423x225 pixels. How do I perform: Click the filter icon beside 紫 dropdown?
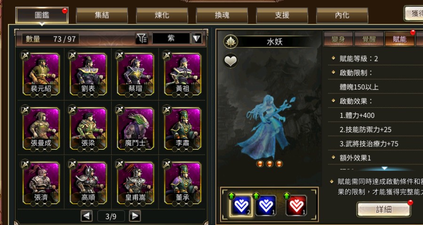141,39
